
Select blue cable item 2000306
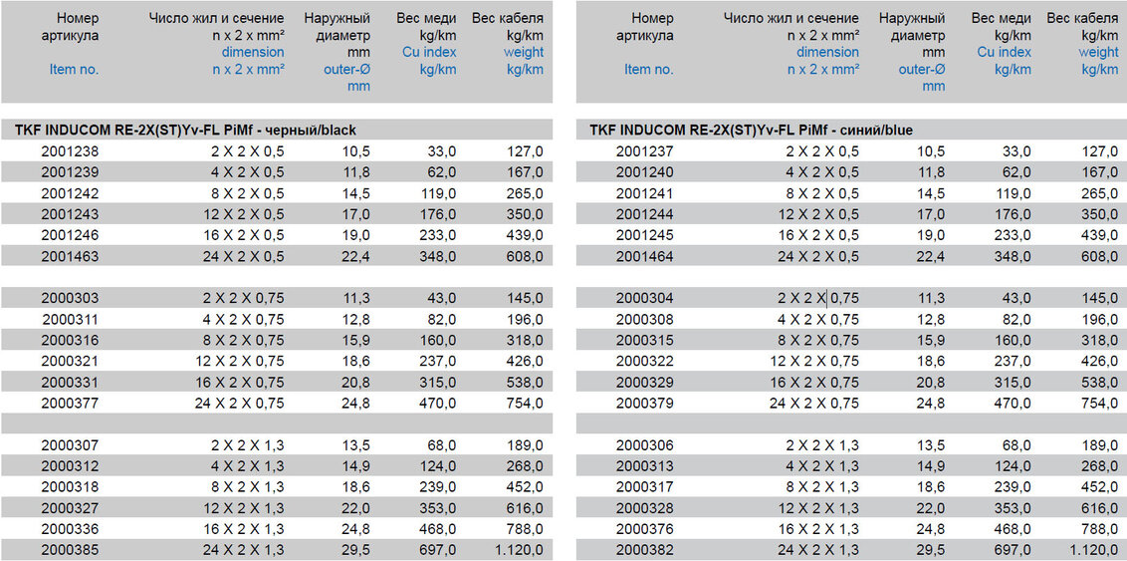(x=645, y=445)
